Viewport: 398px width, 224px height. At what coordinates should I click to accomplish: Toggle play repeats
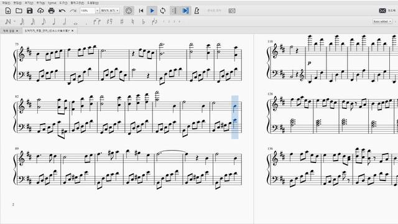point(174,11)
